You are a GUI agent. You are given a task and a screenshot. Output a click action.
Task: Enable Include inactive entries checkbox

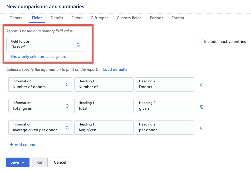(x=200, y=42)
